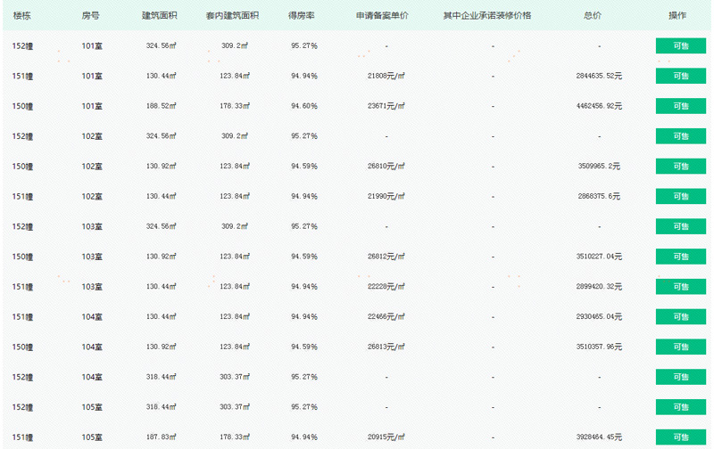
Task: Click the 可售 button for 151幢 105室
Action: [681, 437]
